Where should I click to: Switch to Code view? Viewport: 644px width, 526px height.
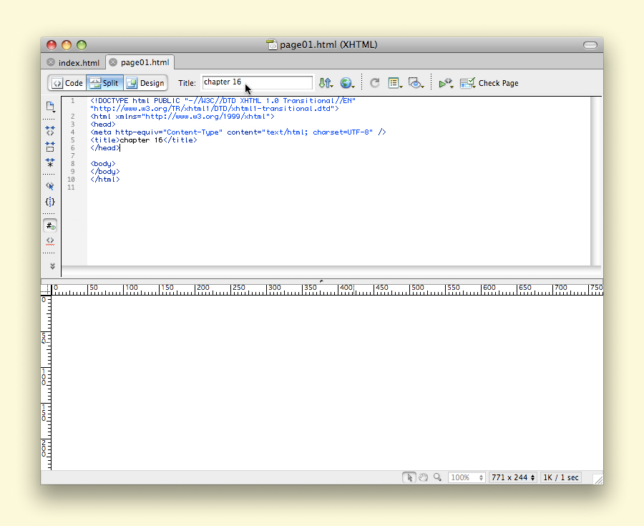67,83
